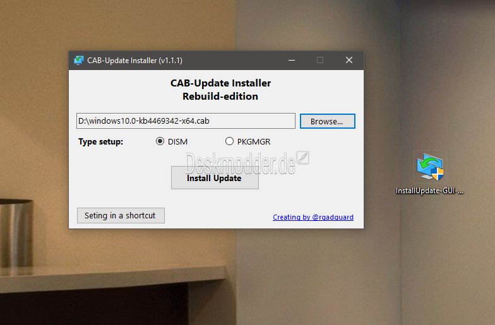The height and width of the screenshot is (325, 495).
Task: Click the Install Update button
Action: click(x=215, y=178)
